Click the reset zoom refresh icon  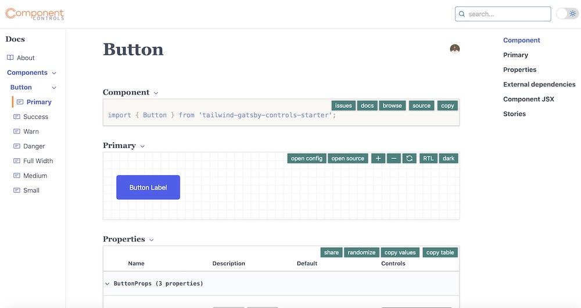(x=409, y=158)
